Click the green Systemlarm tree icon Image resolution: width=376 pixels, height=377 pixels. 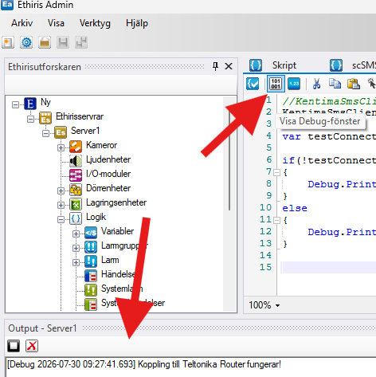[x=91, y=290]
